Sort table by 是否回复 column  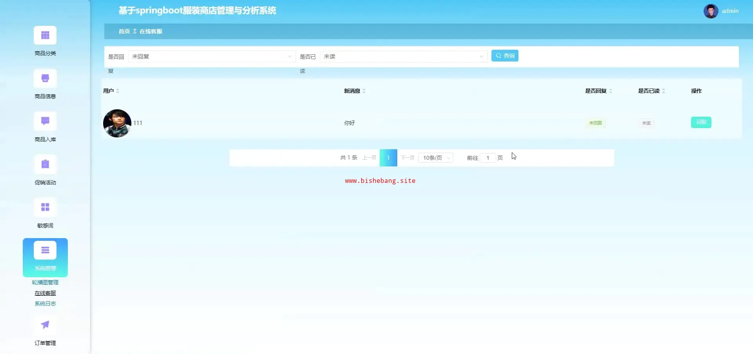tap(611, 91)
